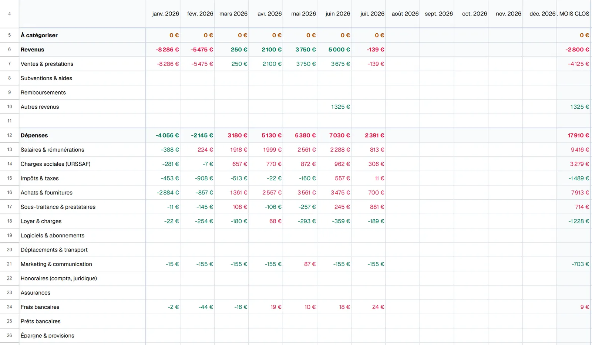Image resolution: width=592 pixels, height=345 pixels.
Task: Select 'Achats & fournitures' row label
Action: click(47, 193)
